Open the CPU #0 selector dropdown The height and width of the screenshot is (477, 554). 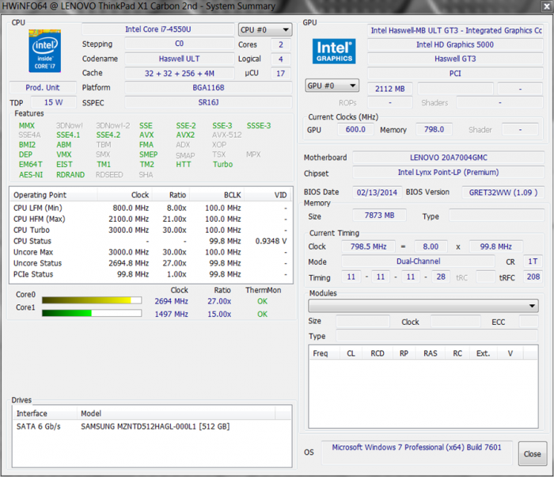pos(265,30)
